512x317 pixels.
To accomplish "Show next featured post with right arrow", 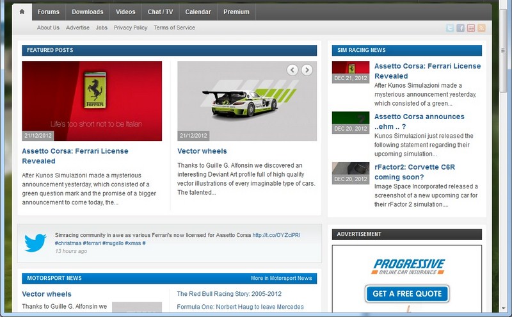I will (x=307, y=70).
